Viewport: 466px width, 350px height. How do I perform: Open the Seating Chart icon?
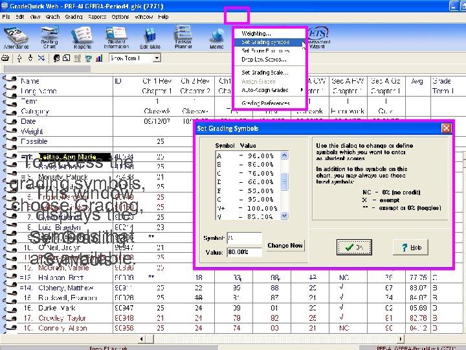pyautogui.click(x=49, y=38)
